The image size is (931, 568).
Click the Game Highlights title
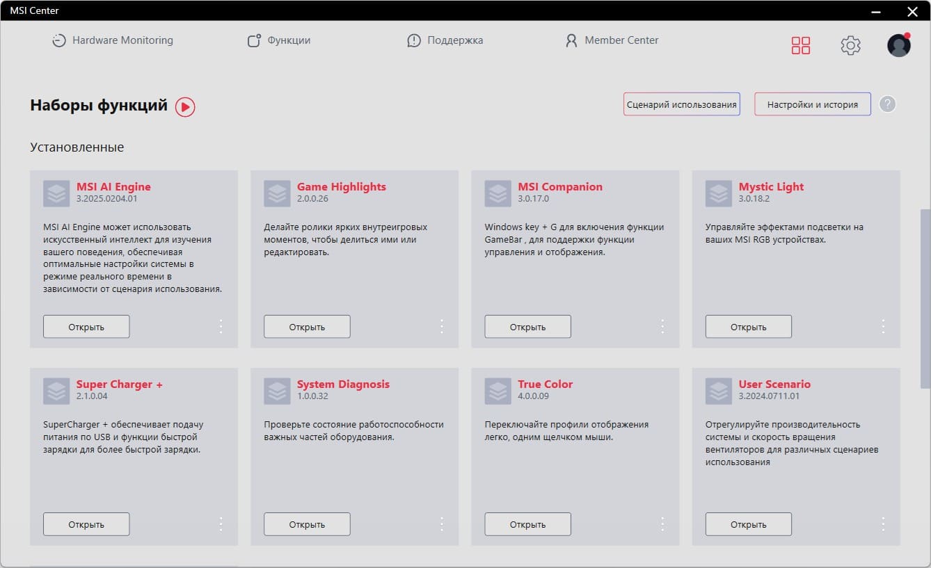[342, 186]
